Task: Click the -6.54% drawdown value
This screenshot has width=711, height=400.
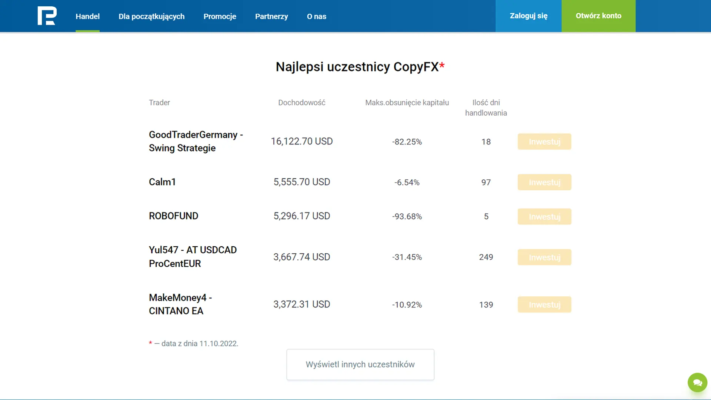Action: [x=407, y=183]
